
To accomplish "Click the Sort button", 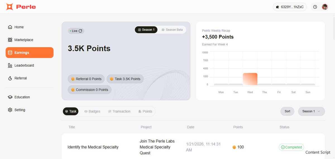I will (x=288, y=111).
